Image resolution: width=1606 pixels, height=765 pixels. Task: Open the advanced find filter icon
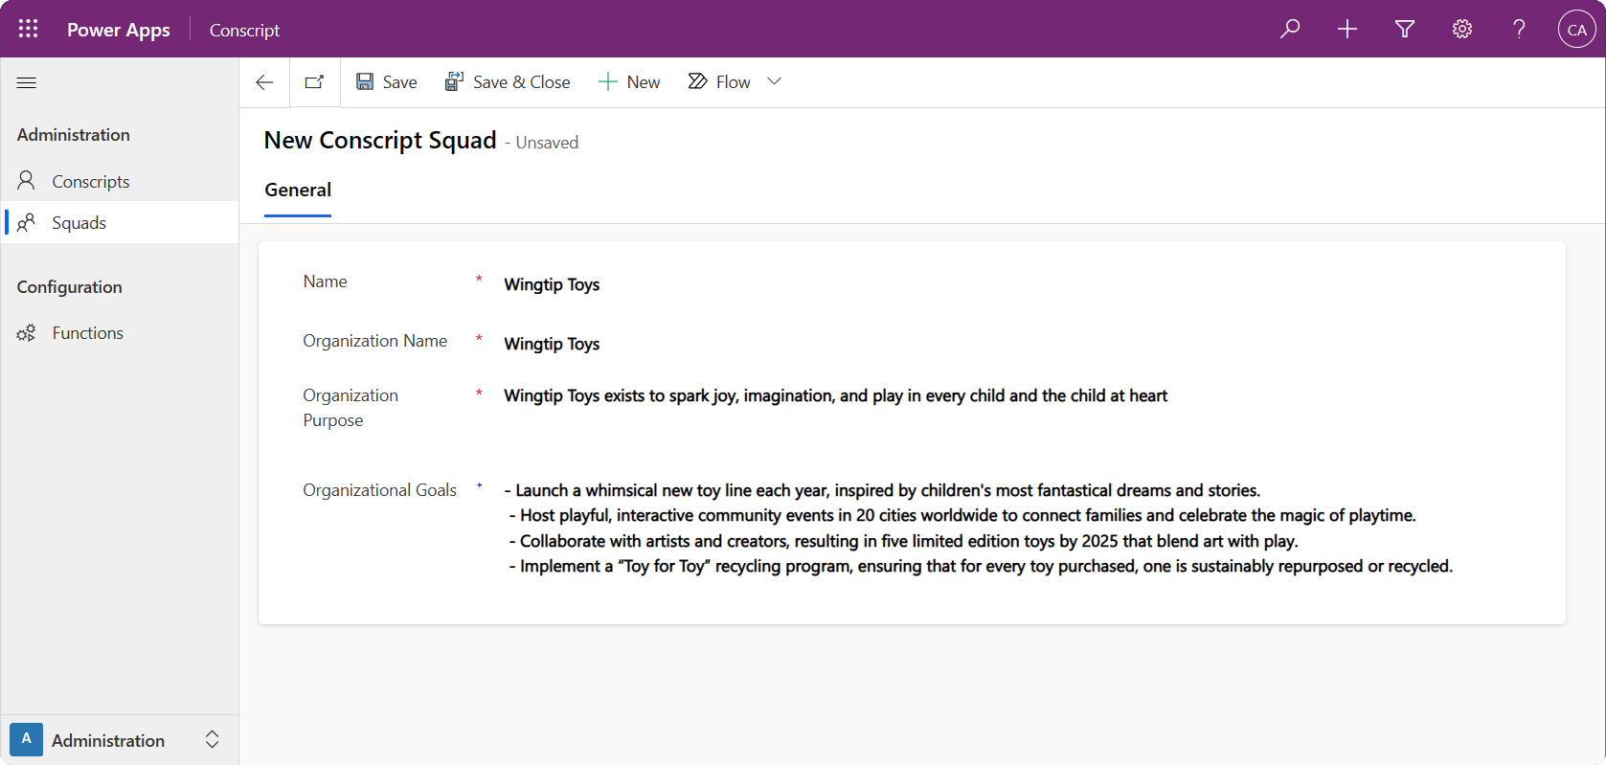point(1405,29)
